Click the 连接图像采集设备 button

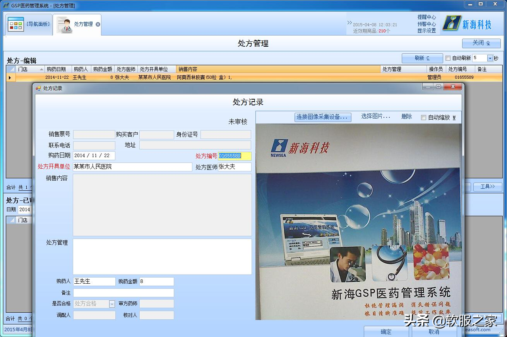322,117
